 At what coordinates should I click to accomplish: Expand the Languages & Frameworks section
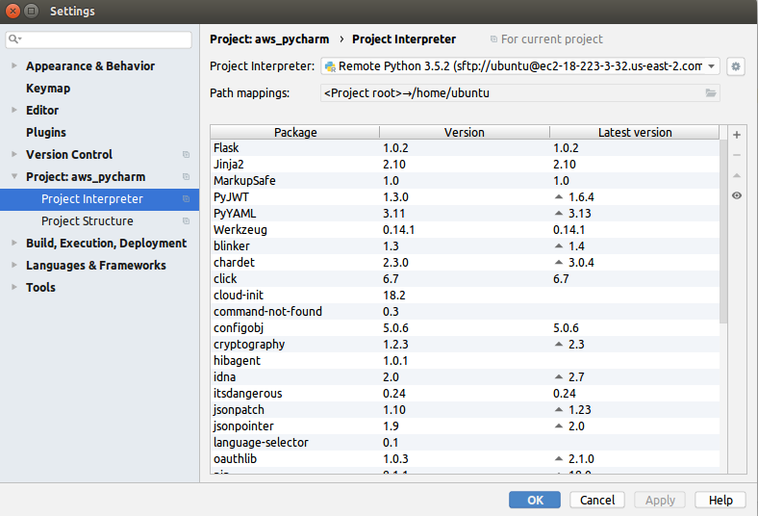(x=14, y=265)
